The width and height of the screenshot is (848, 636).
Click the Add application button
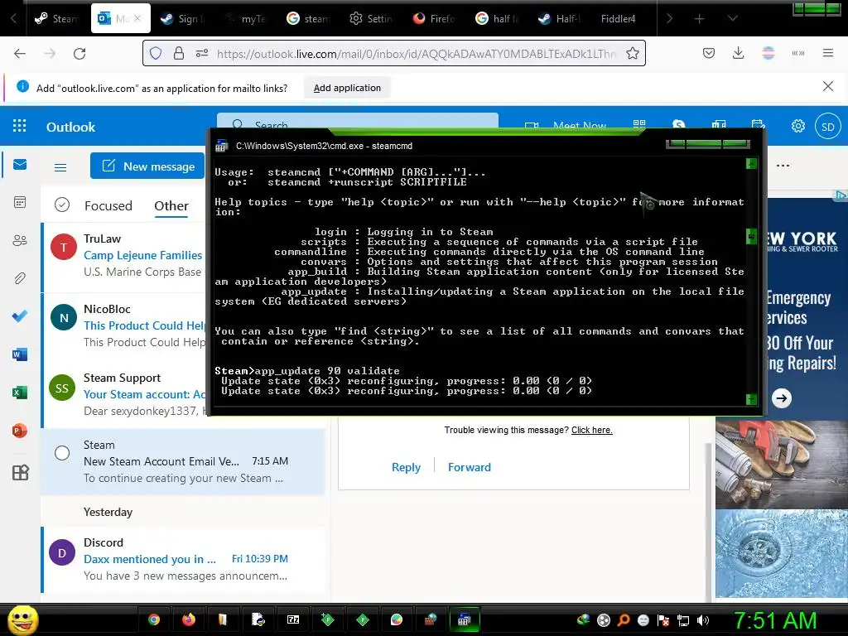[x=347, y=88]
